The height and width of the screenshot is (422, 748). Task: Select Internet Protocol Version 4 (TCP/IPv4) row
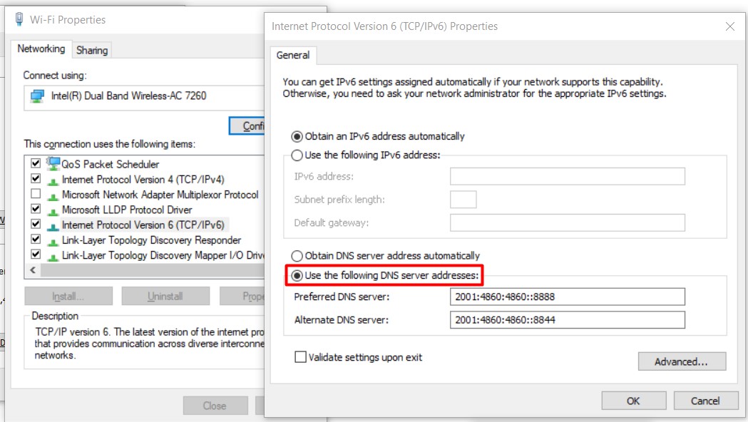pos(143,180)
